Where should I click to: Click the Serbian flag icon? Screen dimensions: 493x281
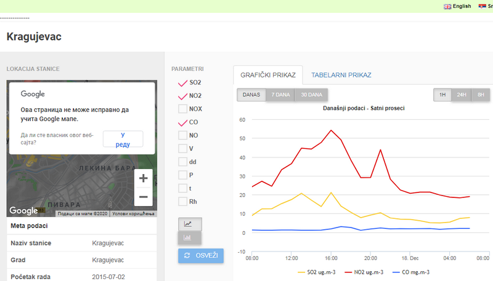point(483,6)
